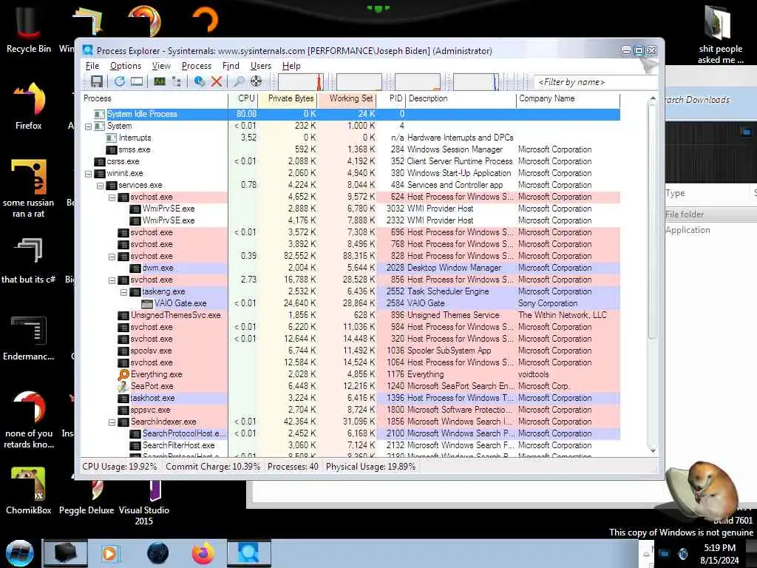Click the SeaPort.exe process icon

(x=123, y=386)
